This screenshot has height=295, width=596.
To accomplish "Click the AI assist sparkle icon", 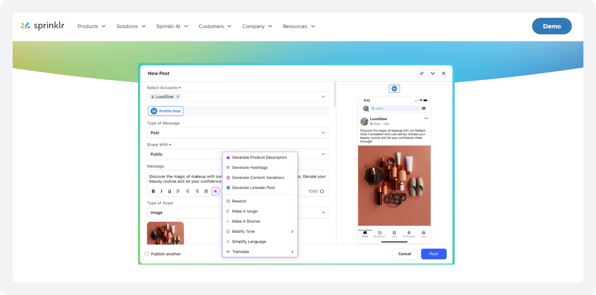I will click(215, 191).
